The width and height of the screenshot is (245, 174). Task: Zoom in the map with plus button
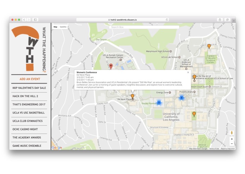pyautogui.click(x=232, y=139)
